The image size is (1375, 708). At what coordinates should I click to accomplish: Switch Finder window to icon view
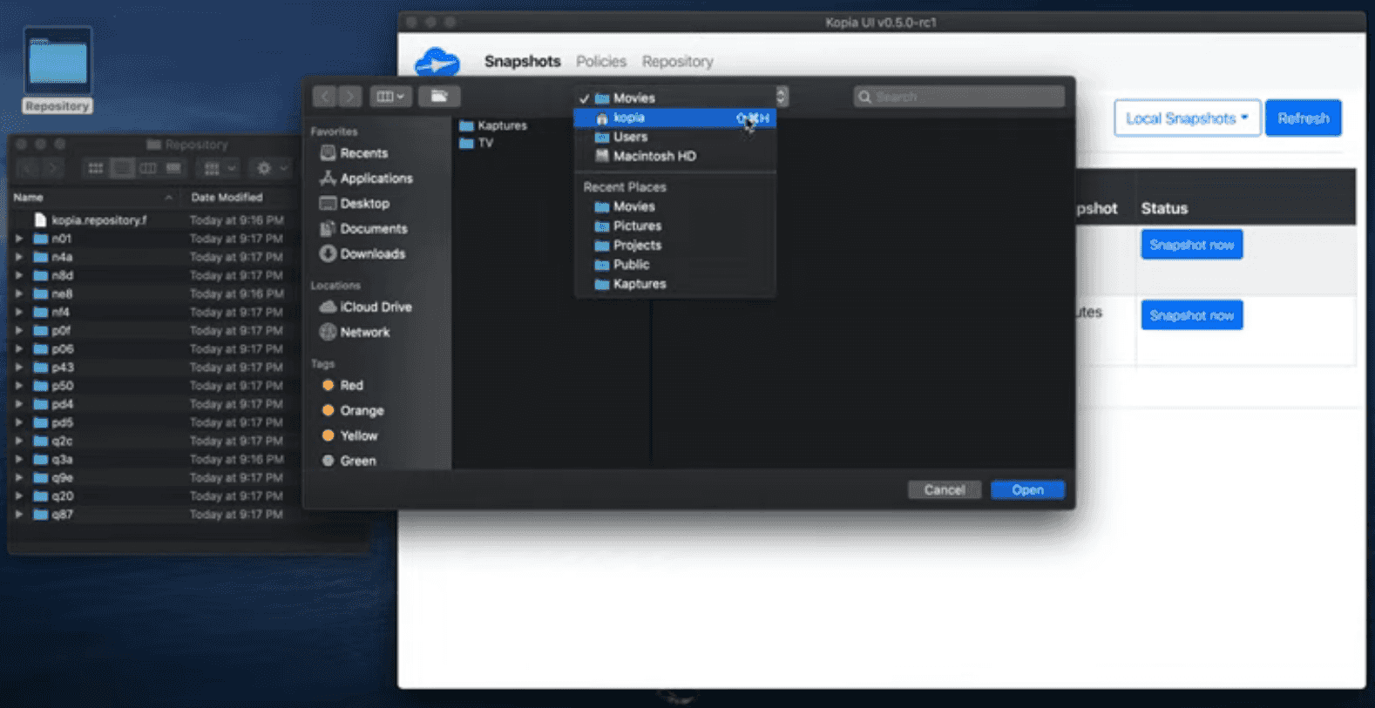[96, 167]
